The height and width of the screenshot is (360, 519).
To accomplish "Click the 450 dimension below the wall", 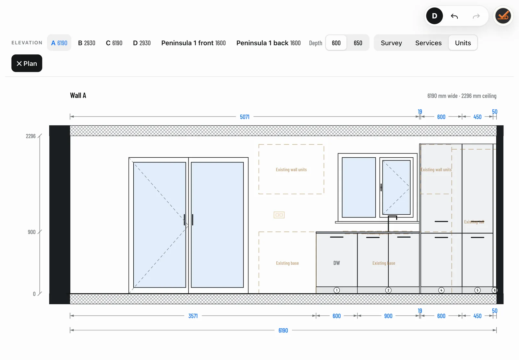I will (477, 316).
